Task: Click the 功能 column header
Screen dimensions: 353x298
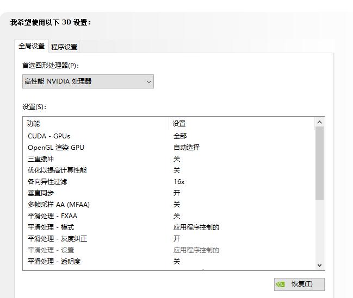Action: click(34, 124)
